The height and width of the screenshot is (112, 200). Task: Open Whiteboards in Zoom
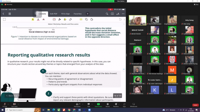click(x=134, y=105)
